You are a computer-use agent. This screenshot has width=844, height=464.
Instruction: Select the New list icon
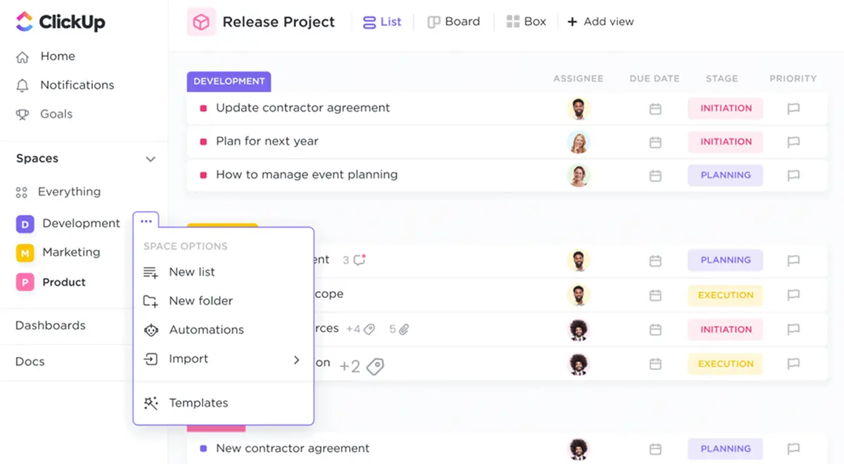tap(150, 272)
